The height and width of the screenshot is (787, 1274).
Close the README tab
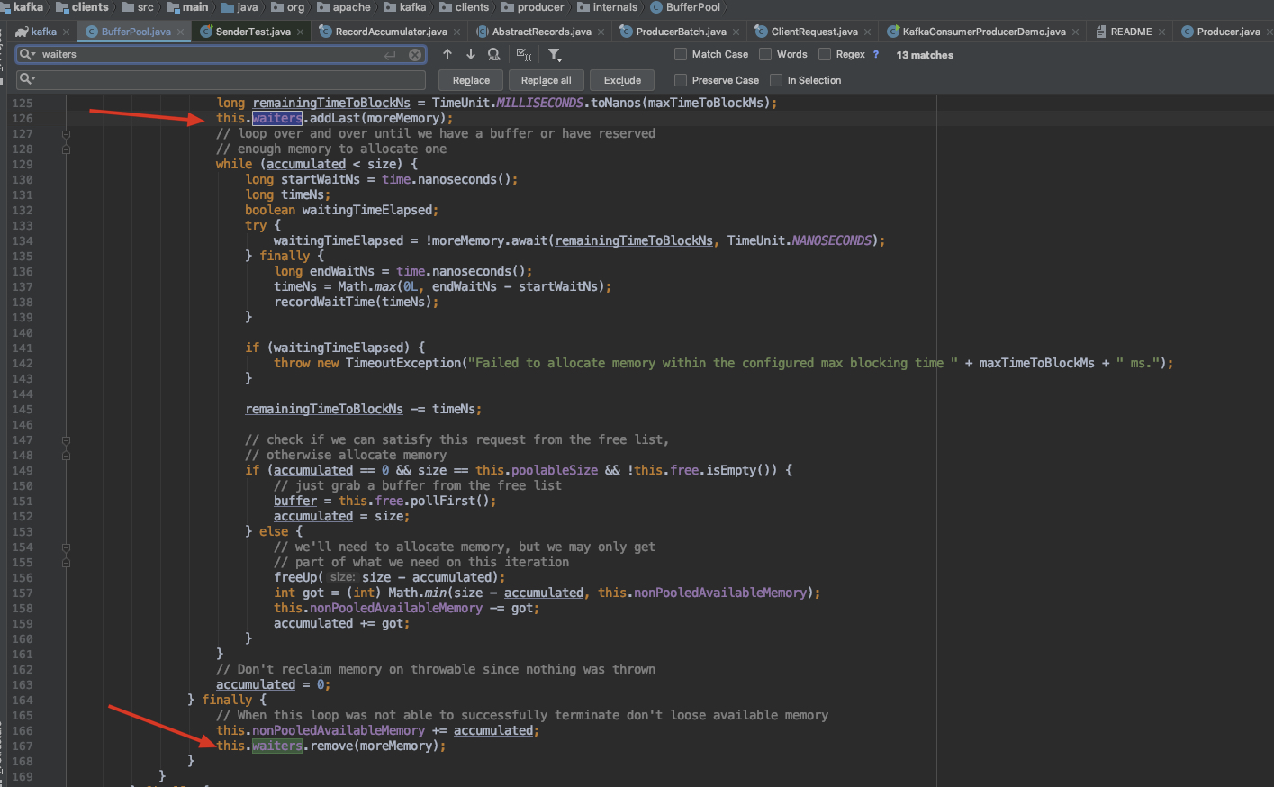tap(1161, 32)
